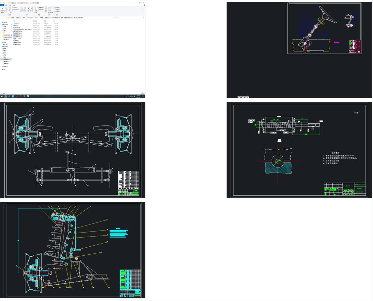Sort by the Name column header
Viewport: 373px width, 301px height.
click(14, 21)
